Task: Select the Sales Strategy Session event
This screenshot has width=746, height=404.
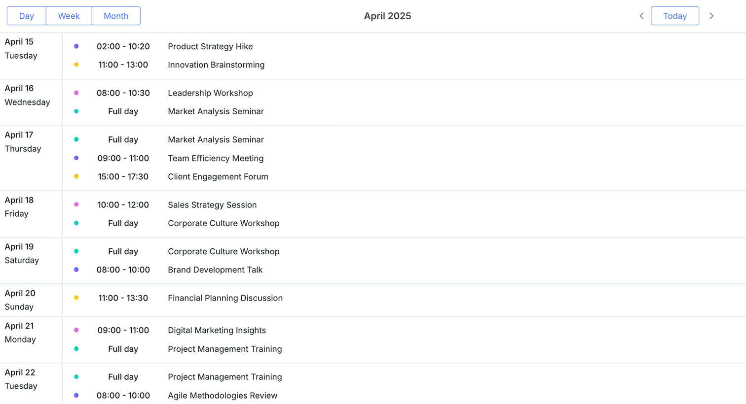Action: (212, 204)
